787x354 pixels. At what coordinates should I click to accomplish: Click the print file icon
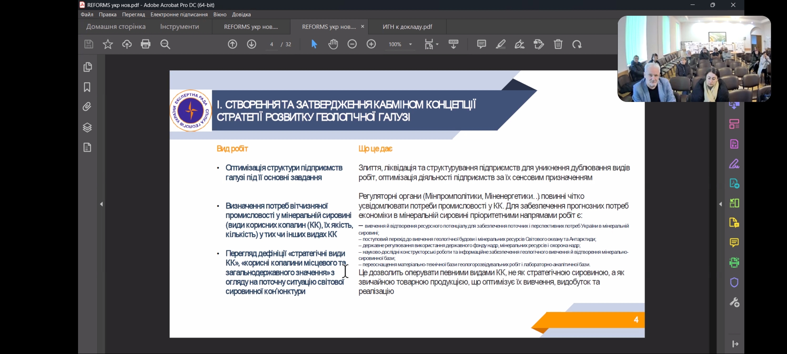(146, 44)
